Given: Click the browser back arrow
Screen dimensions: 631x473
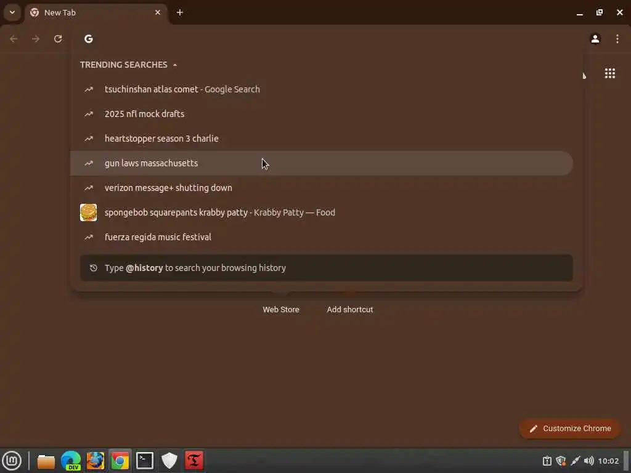Looking at the screenshot, I should point(14,39).
